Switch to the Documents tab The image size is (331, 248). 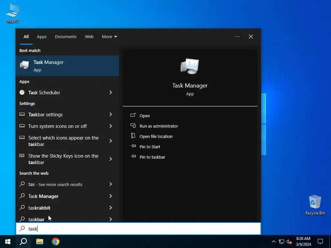coord(66,37)
